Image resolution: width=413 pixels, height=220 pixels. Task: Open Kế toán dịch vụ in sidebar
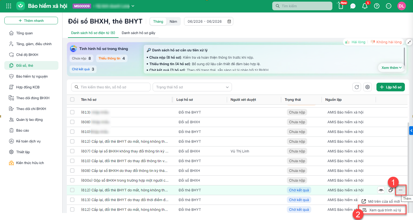click(31, 141)
